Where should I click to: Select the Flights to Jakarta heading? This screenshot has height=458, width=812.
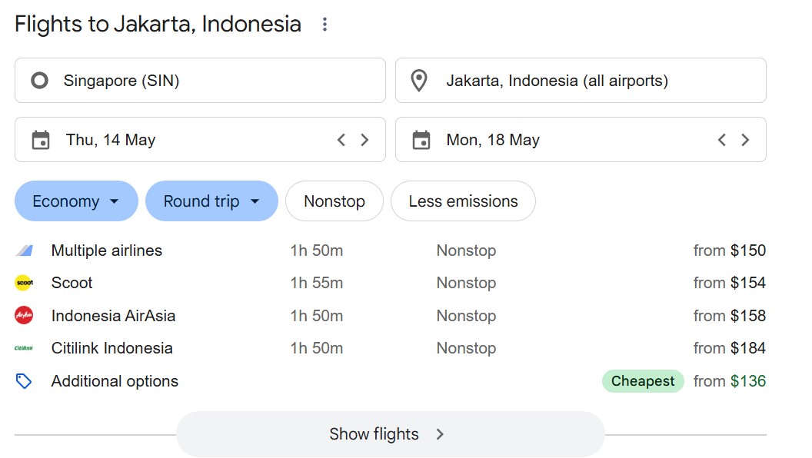158,24
